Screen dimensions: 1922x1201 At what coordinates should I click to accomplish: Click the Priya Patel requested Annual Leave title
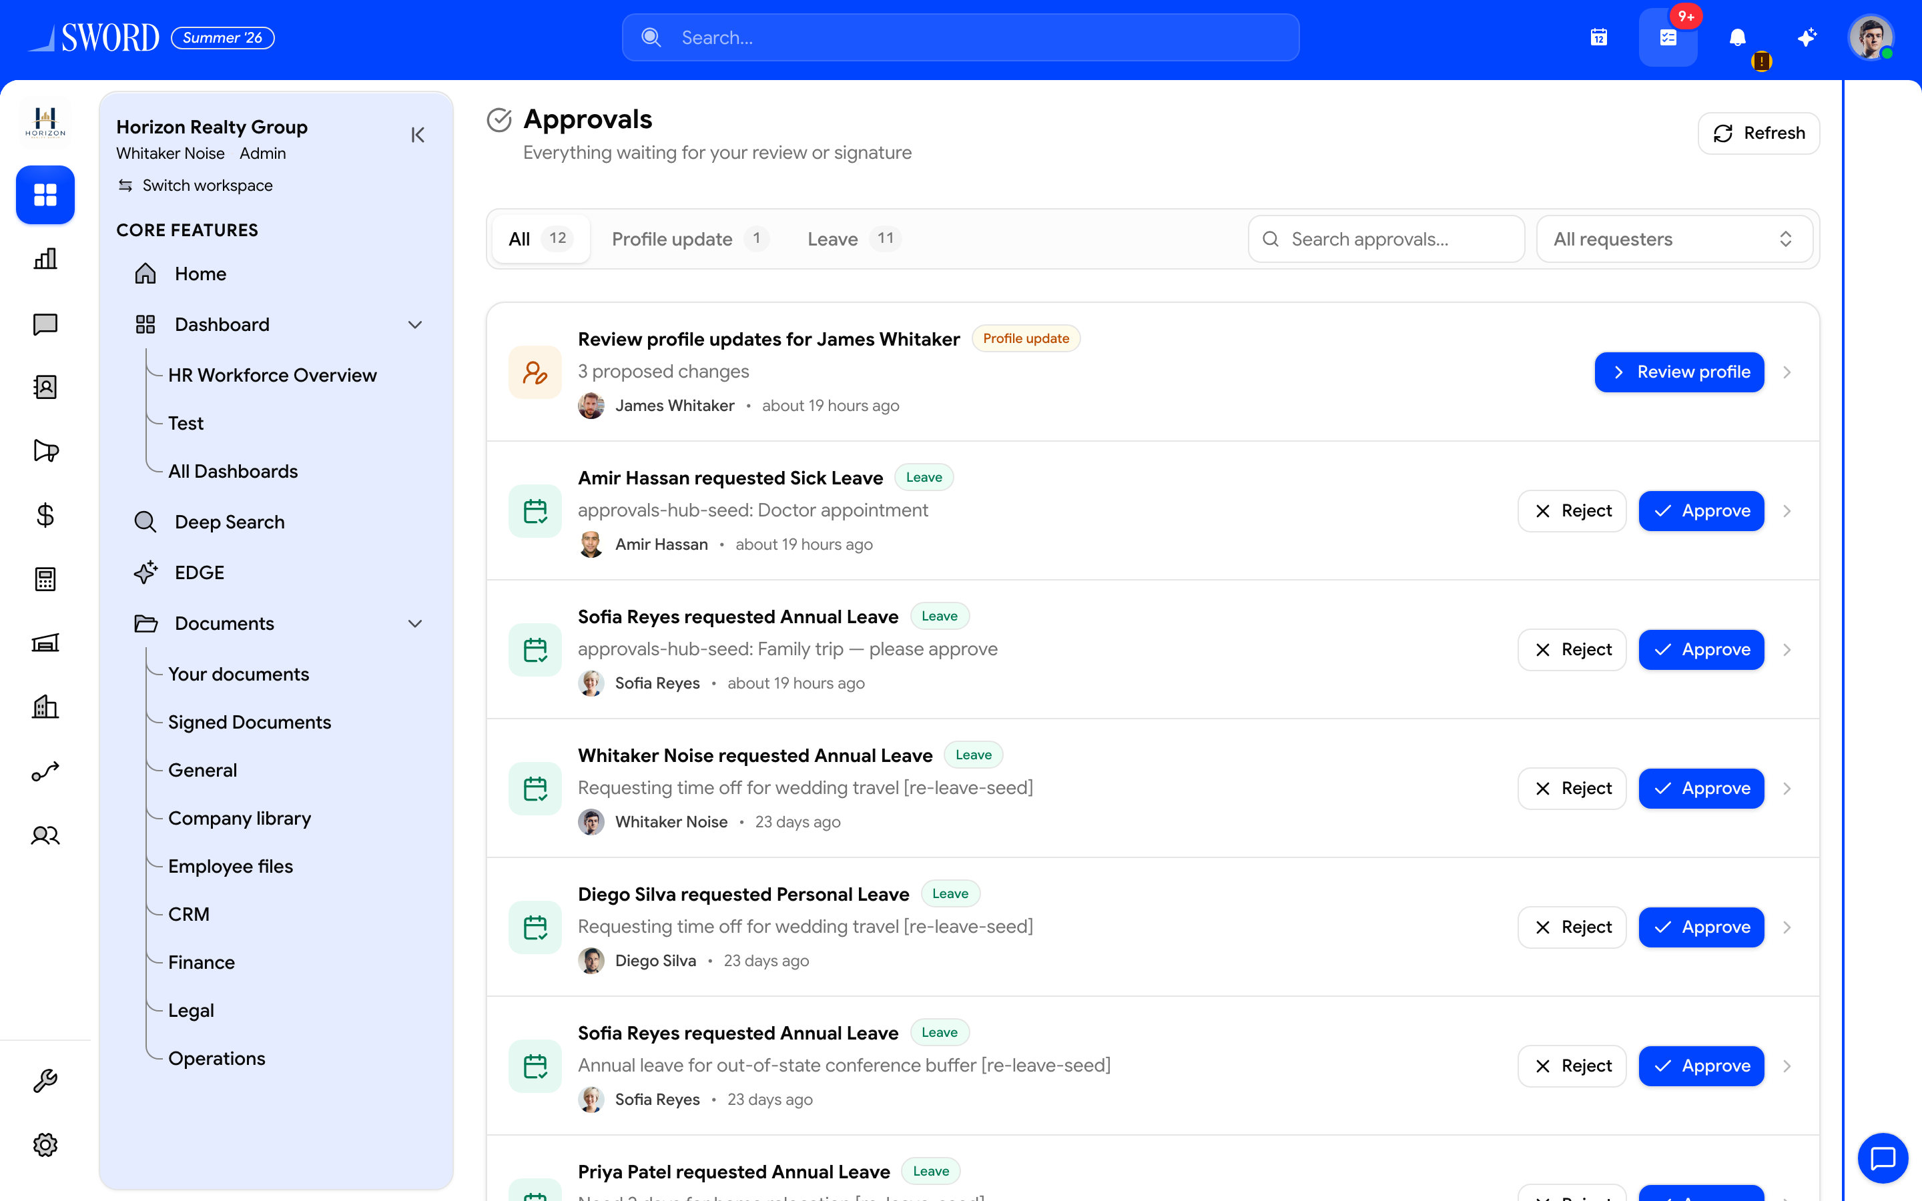tap(734, 1172)
